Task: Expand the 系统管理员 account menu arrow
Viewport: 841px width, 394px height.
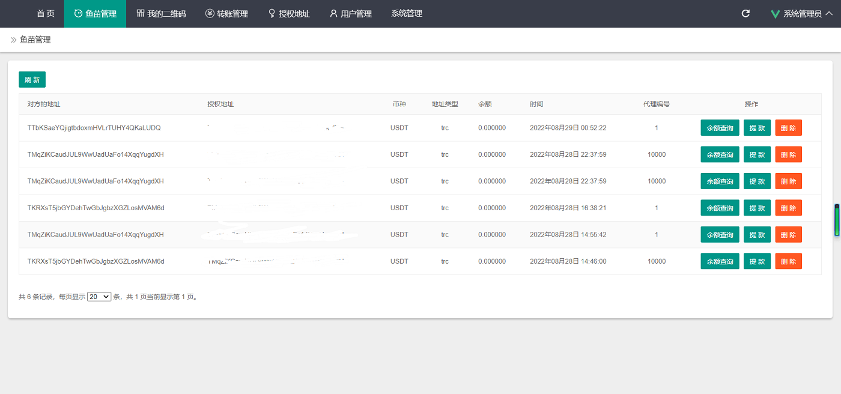Action: coord(829,13)
